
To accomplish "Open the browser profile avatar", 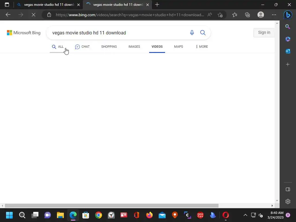I will 261,15.
